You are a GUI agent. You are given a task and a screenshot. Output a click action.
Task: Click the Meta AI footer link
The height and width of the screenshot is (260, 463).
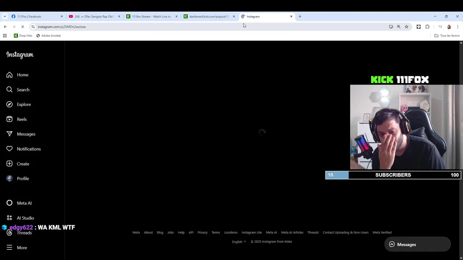point(271,233)
